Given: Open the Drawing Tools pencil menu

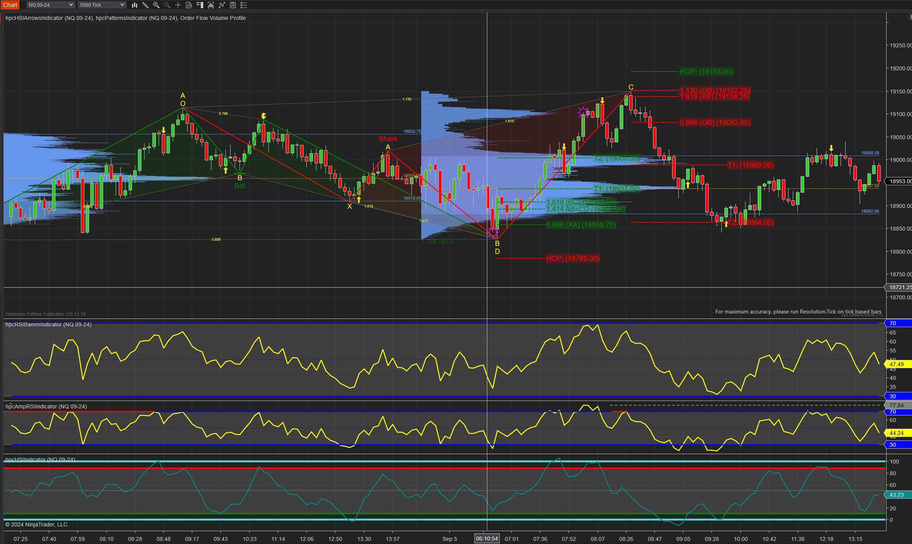Looking at the screenshot, I should pyautogui.click(x=145, y=5).
